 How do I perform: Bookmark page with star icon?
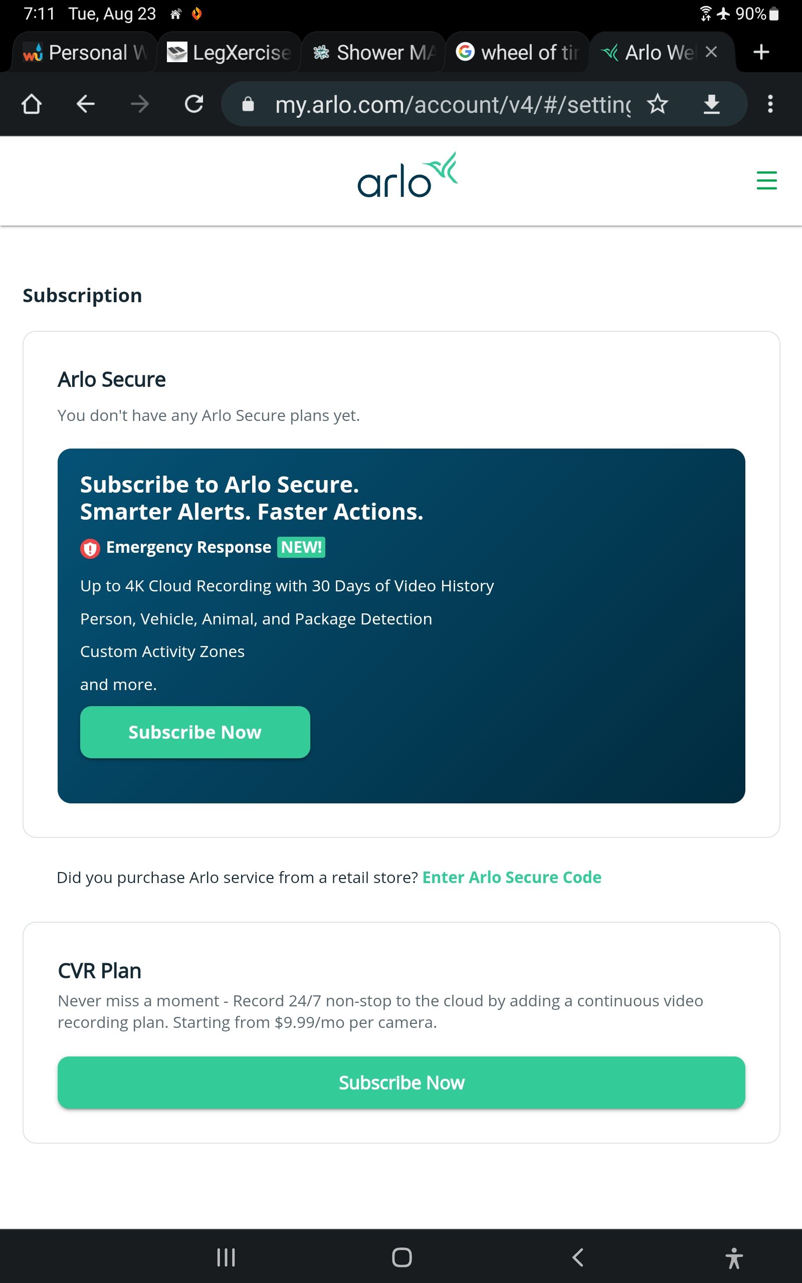click(x=658, y=104)
